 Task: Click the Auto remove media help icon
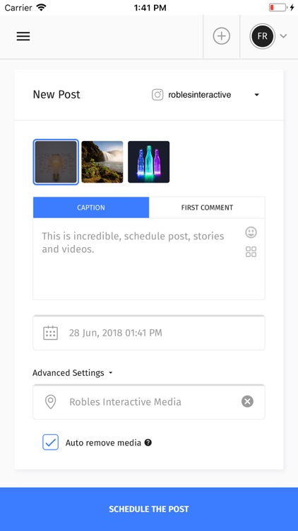(148, 442)
